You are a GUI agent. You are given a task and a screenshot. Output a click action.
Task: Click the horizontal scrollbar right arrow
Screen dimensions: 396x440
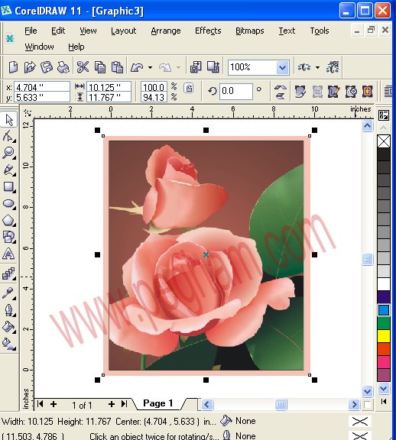click(354, 404)
